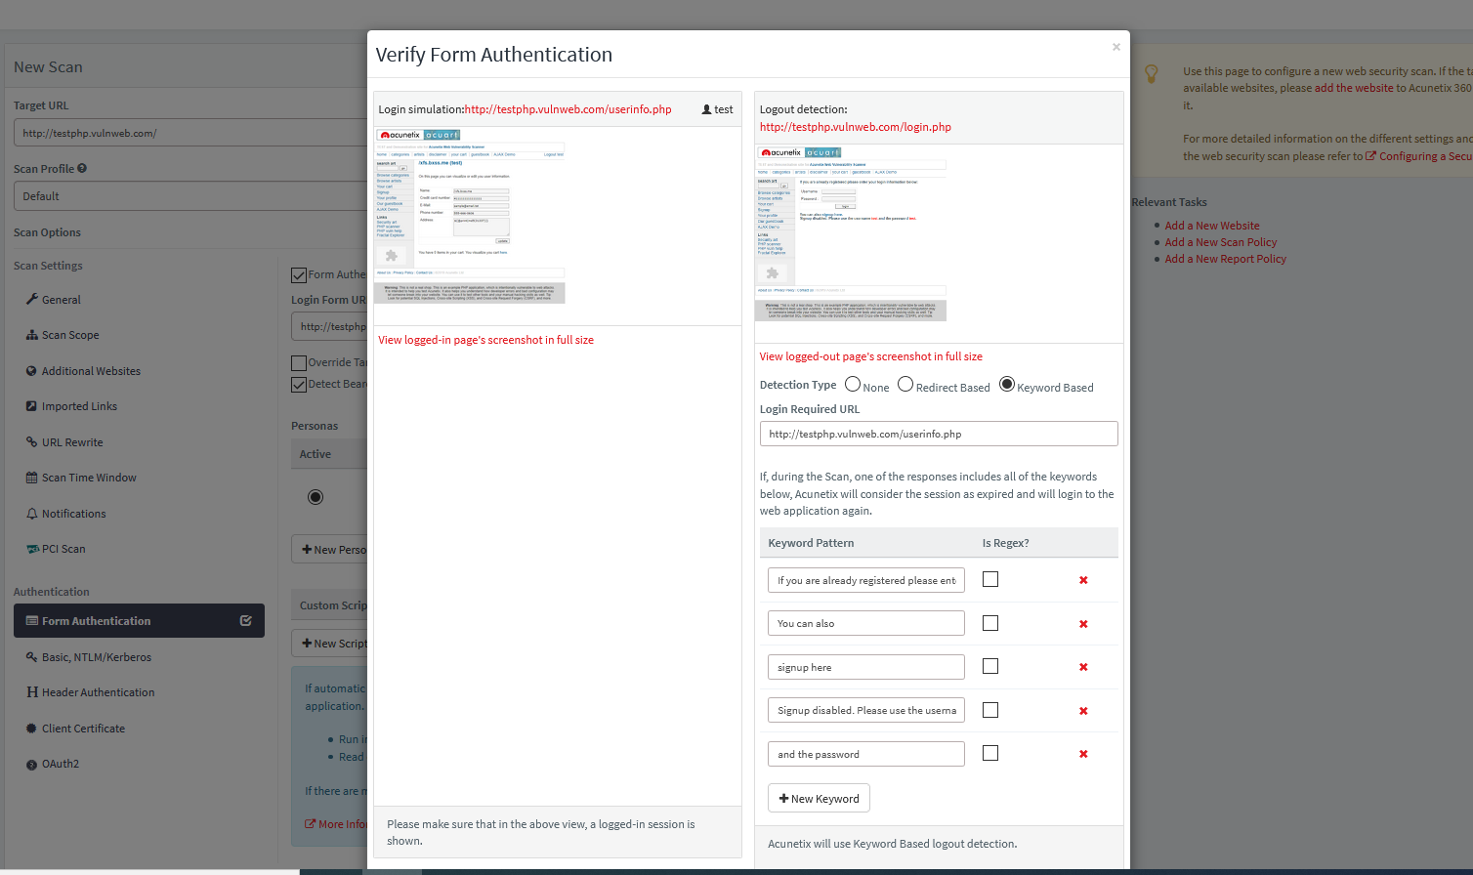Click the New Persona button
Viewport: 1473px width, 875px height.
pos(329,550)
